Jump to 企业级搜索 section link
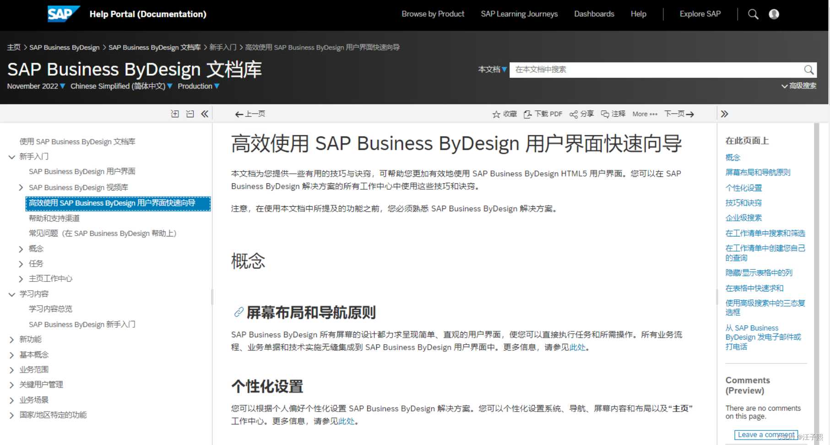Screen dimensions: 830x445 [x=743, y=218]
